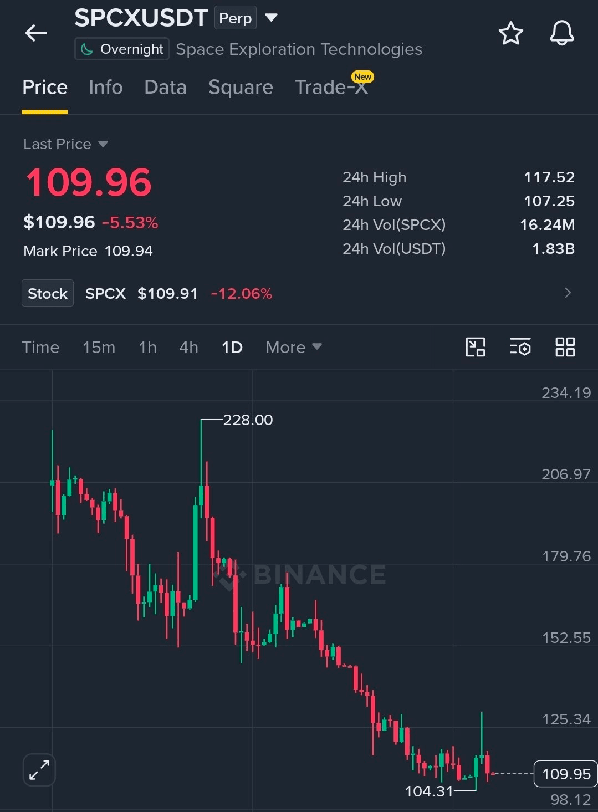This screenshot has width=598, height=812.
Task: Select the Price tab
Action: click(45, 87)
